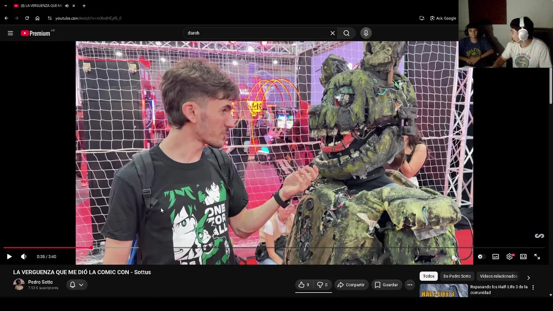Show more filter chips with right arrow

point(528,278)
